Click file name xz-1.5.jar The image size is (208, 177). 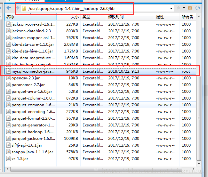20,159
